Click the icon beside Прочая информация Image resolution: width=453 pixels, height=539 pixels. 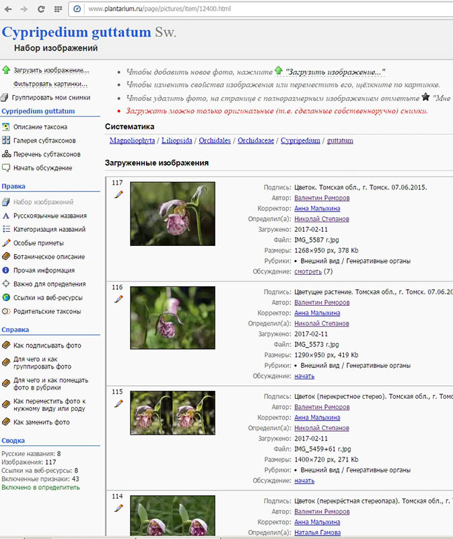click(6, 270)
